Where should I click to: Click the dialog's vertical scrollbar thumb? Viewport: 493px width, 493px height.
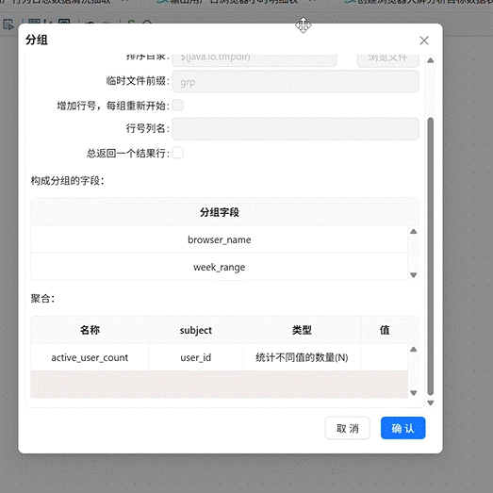[431, 256]
